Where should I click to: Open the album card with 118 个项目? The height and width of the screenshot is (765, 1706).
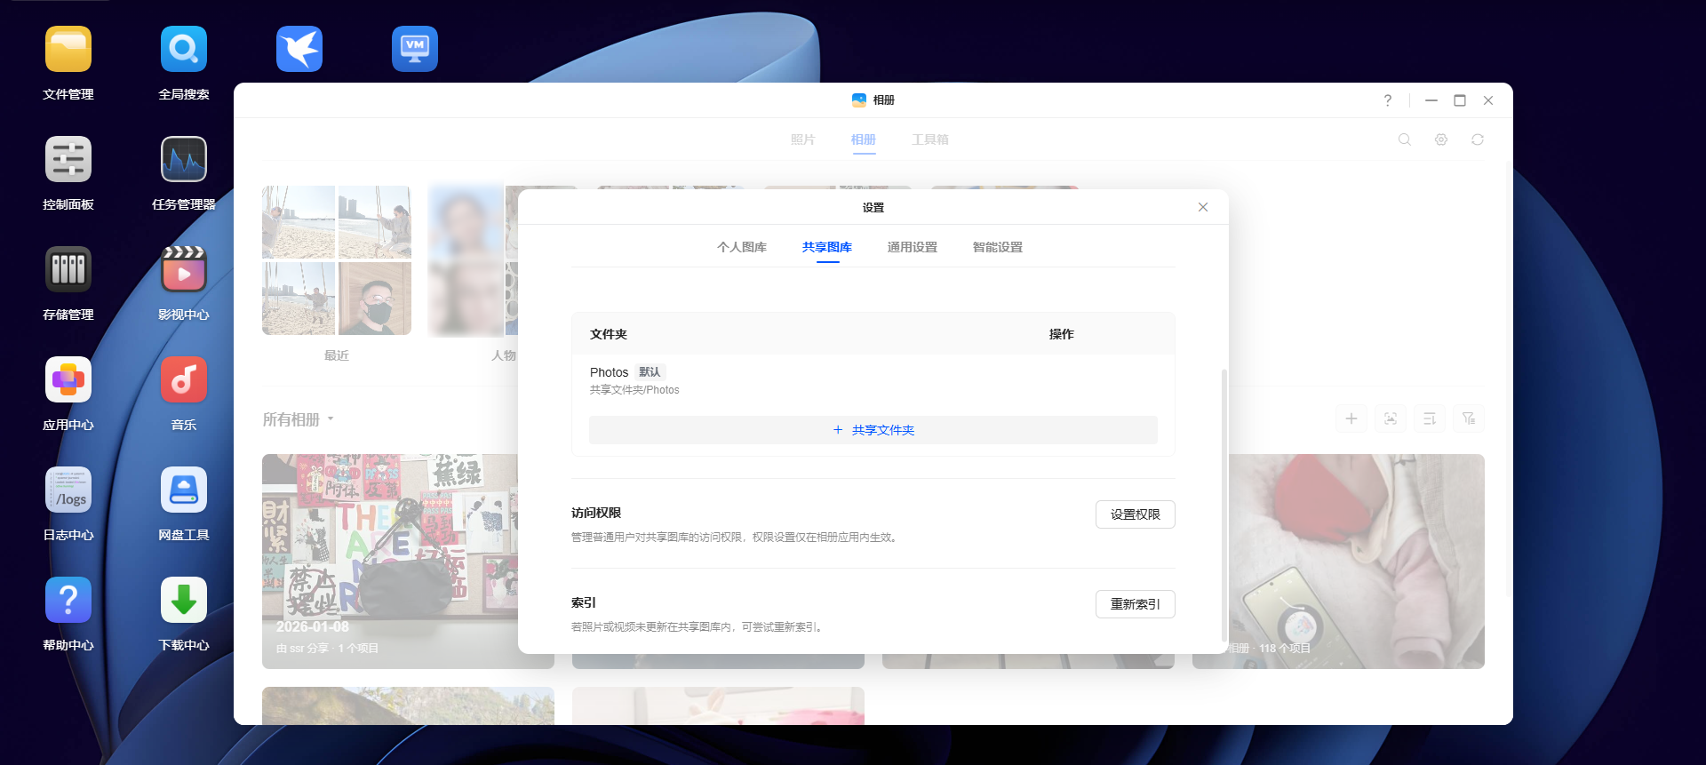click(1357, 562)
